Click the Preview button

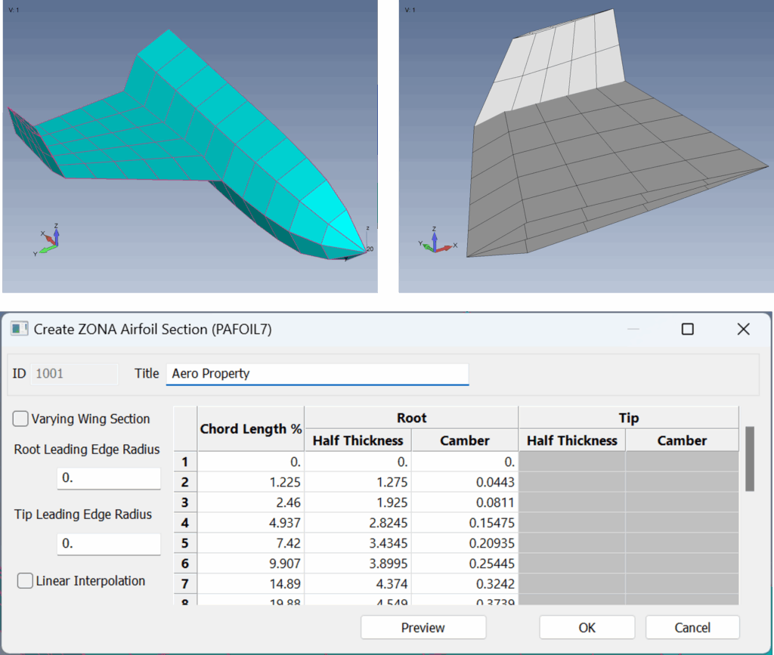pos(423,628)
